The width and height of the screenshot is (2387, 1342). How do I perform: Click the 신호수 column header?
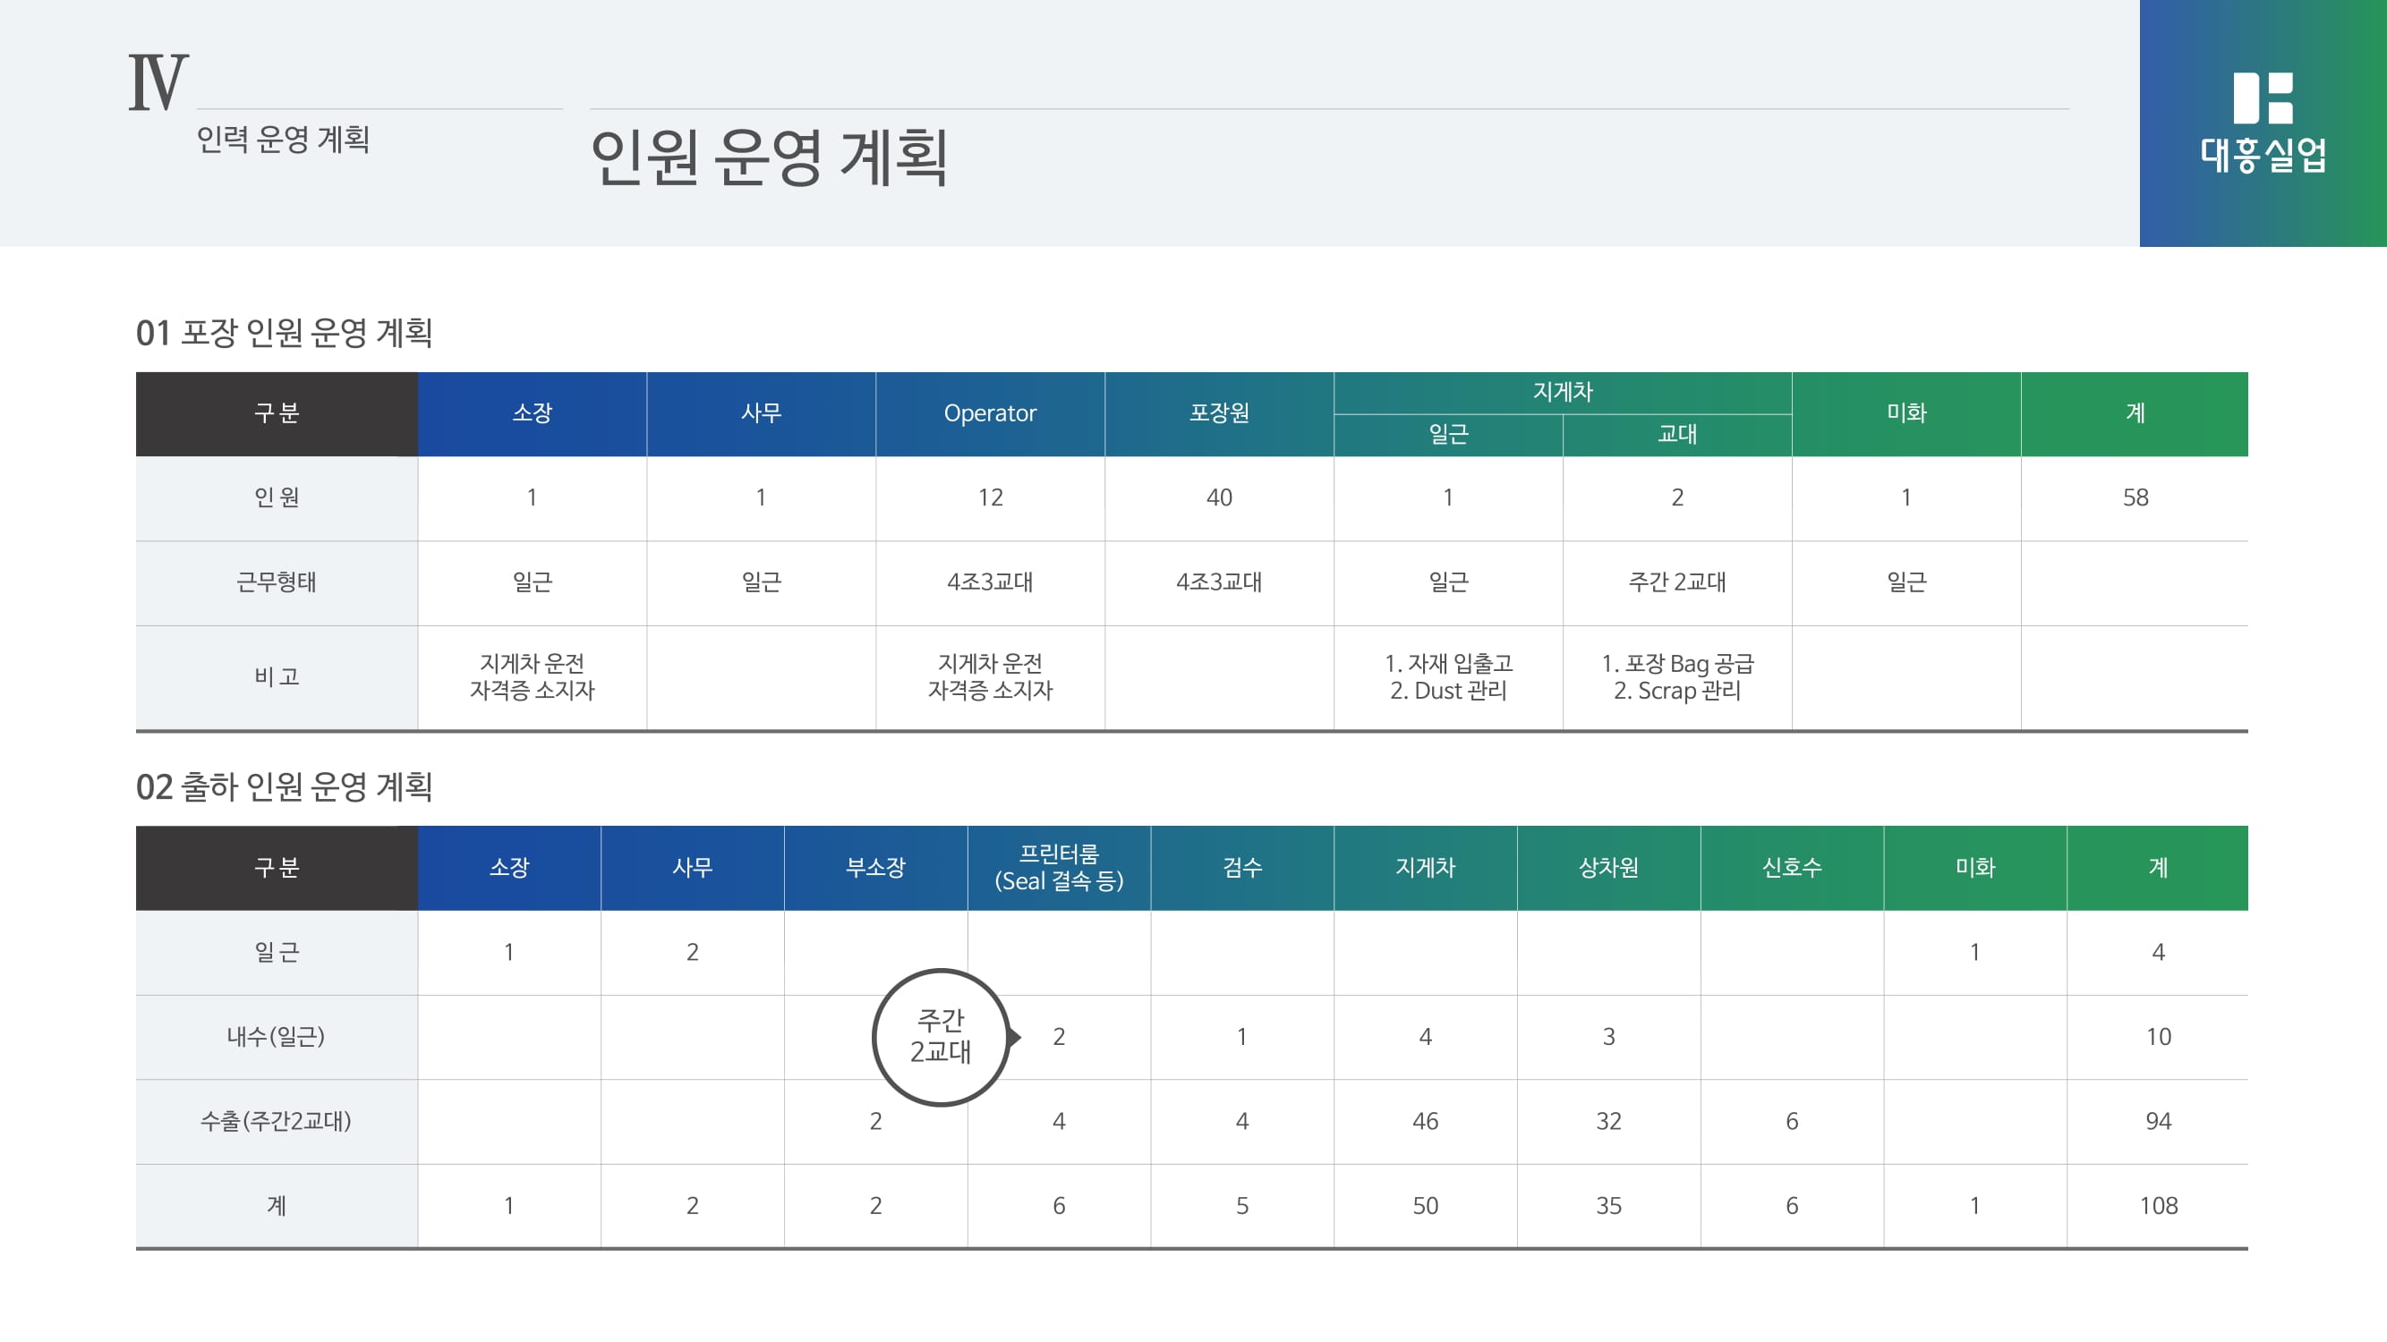click(x=1791, y=867)
